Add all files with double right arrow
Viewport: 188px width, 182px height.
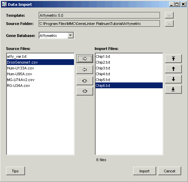click(x=85, y=81)
